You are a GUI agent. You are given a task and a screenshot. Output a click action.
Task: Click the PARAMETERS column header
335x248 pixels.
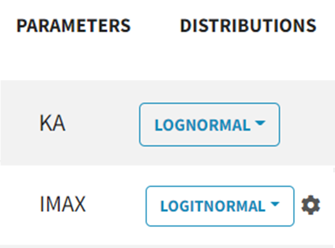click(73, 25)
